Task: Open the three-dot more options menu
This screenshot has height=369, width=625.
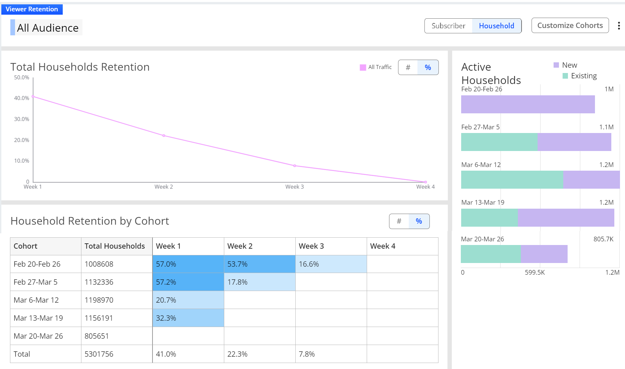Action: 619,26
